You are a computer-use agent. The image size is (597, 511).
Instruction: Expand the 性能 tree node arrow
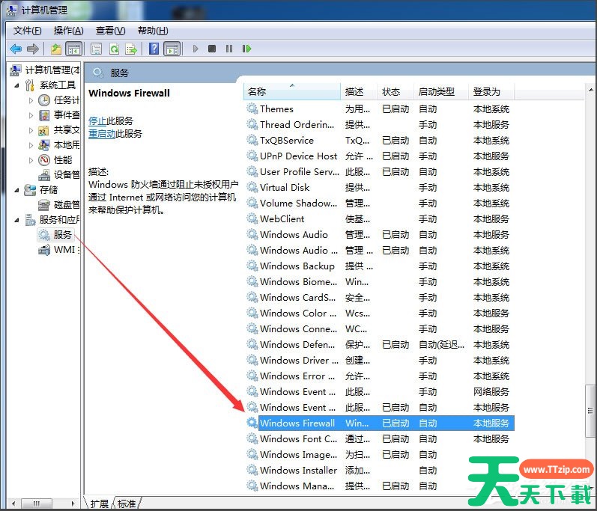click(x=31, y=159)
